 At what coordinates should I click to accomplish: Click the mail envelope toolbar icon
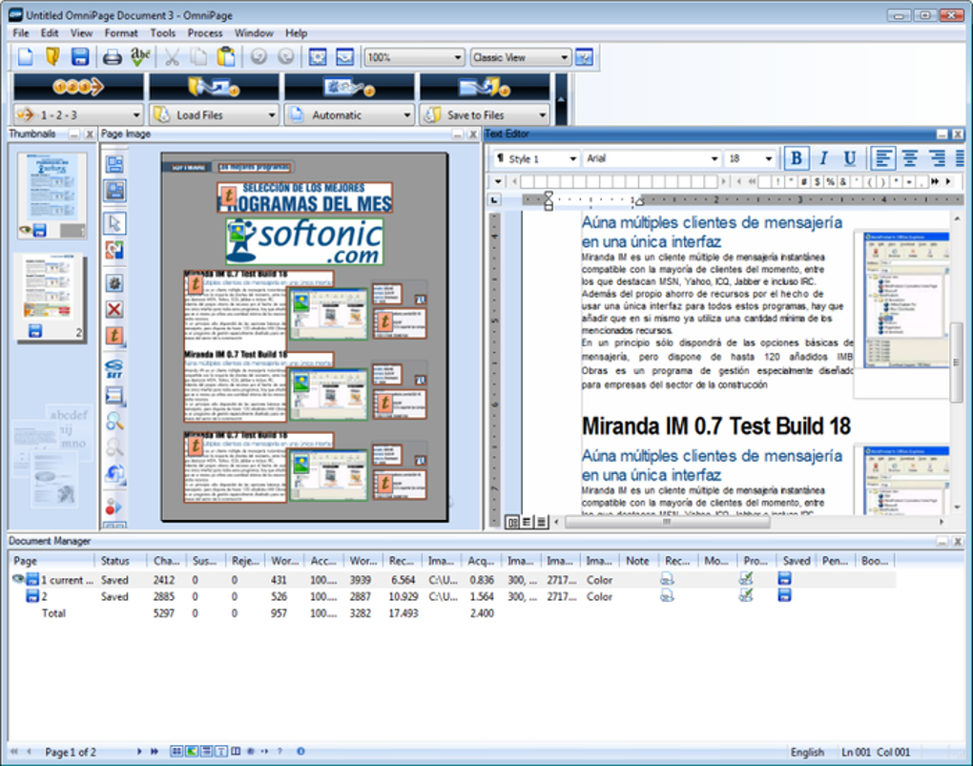345,57
